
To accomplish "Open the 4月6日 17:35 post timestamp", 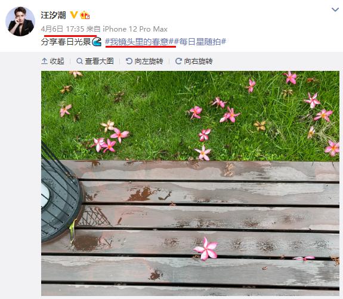I will tap(63, 29).
